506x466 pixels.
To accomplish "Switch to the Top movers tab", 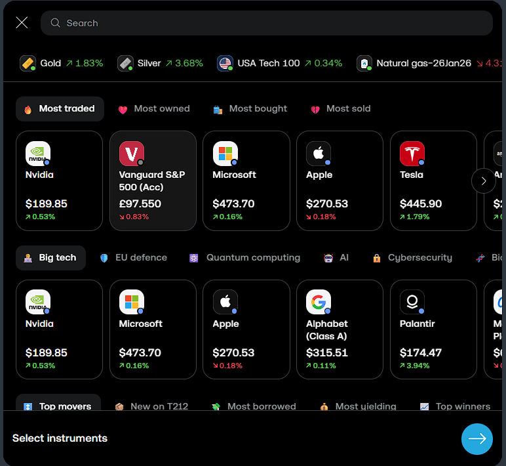I will pyautogui.click(x=58, y=402).
